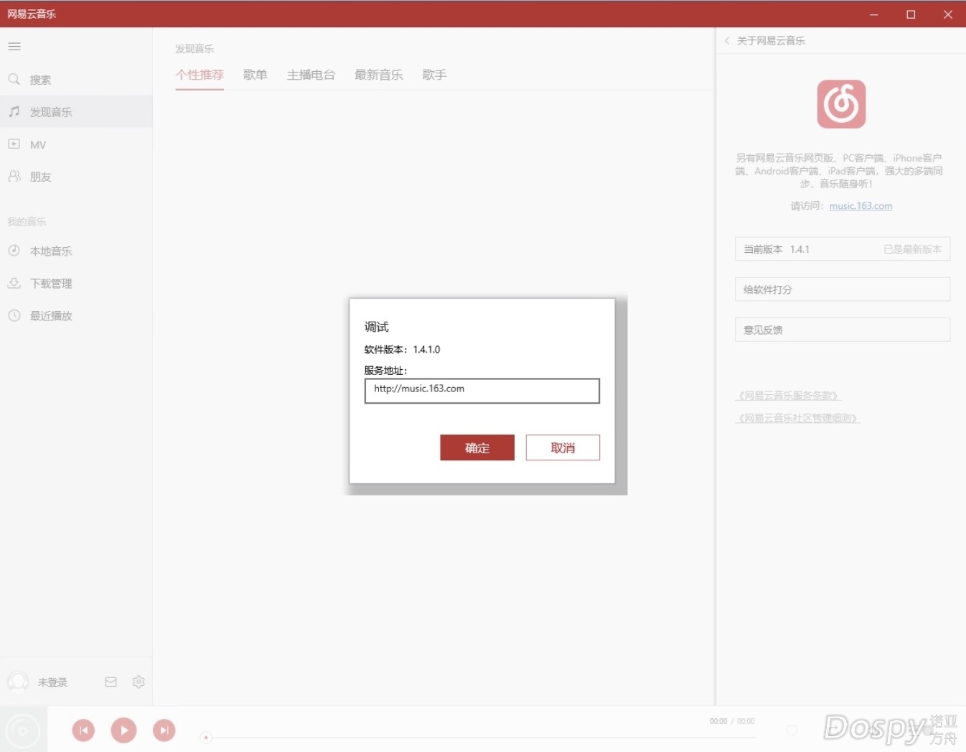Like the song with the heart icon
966x752 pixels.
tap(792, 730)
